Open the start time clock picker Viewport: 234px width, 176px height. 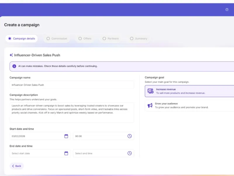(130, 136)
